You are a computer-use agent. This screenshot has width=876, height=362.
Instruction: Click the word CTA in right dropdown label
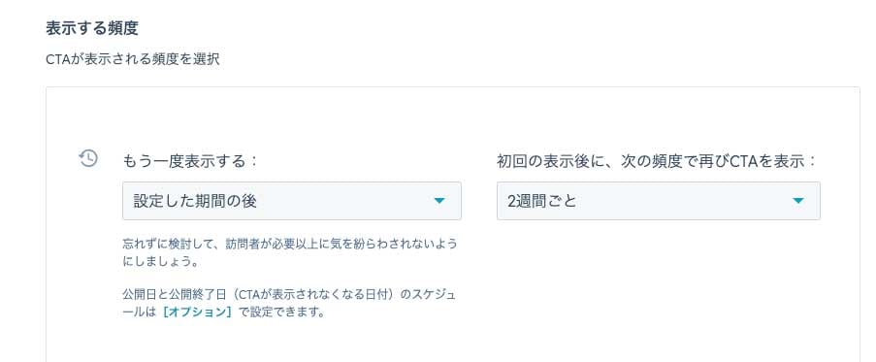point(741,161)
